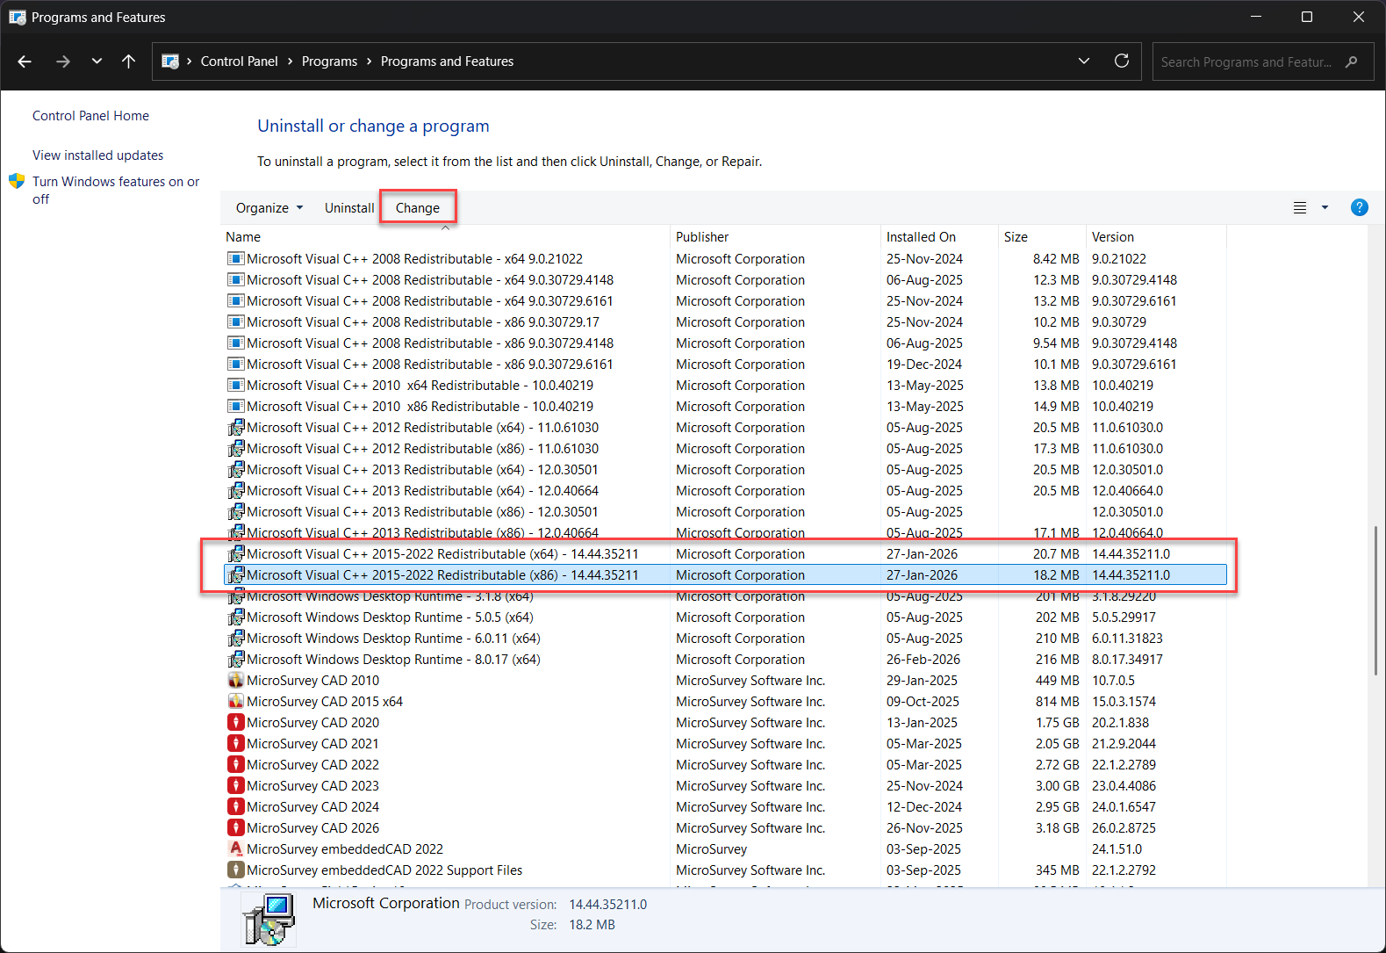Click the MicroSurvey CAD 2026 icon
Viewport: 1386px width, 953px height.
(235, 828)
